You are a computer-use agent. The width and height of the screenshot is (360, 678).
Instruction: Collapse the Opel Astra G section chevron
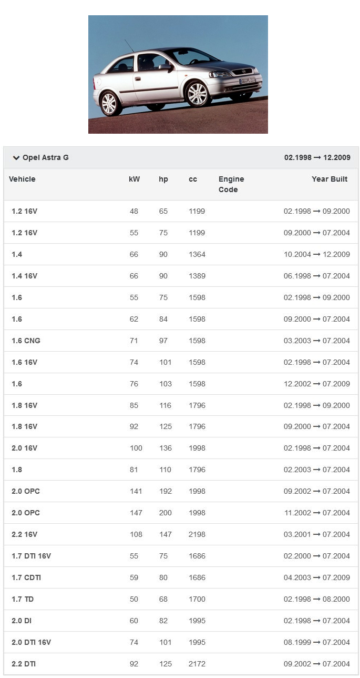(x=16, y=158)
